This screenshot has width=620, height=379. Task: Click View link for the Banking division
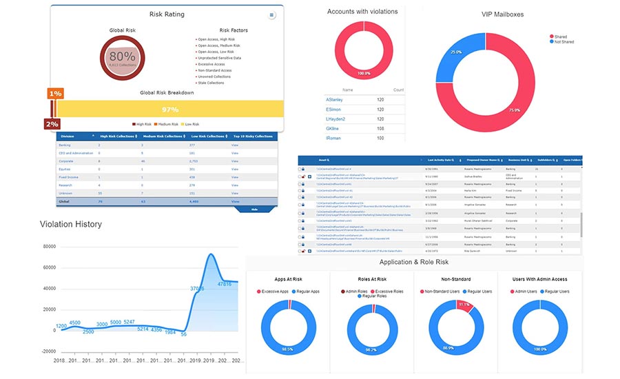pos(235,145)
